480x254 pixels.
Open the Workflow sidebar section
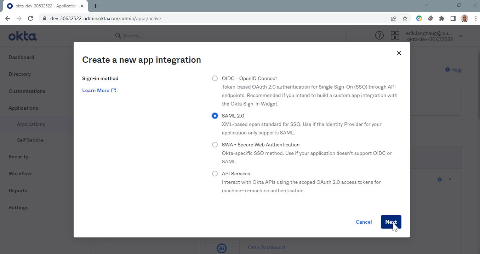coord(20,174)
